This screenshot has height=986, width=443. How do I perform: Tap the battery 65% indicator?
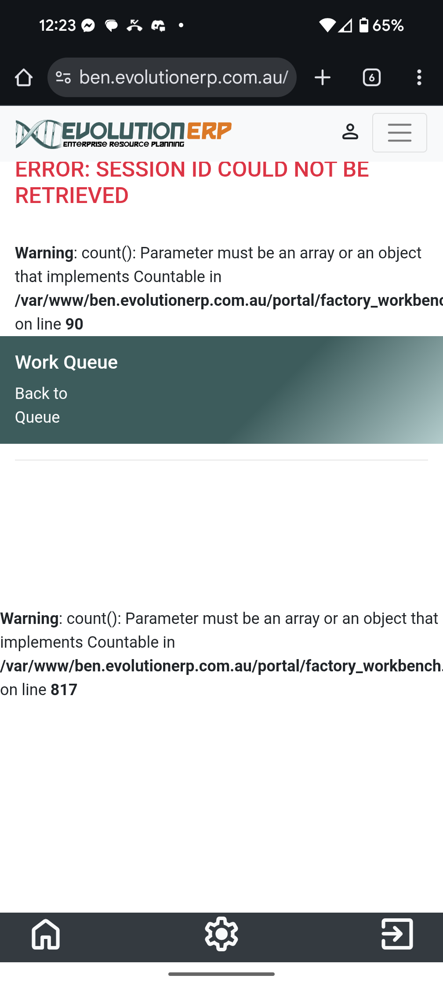point(381,26)
